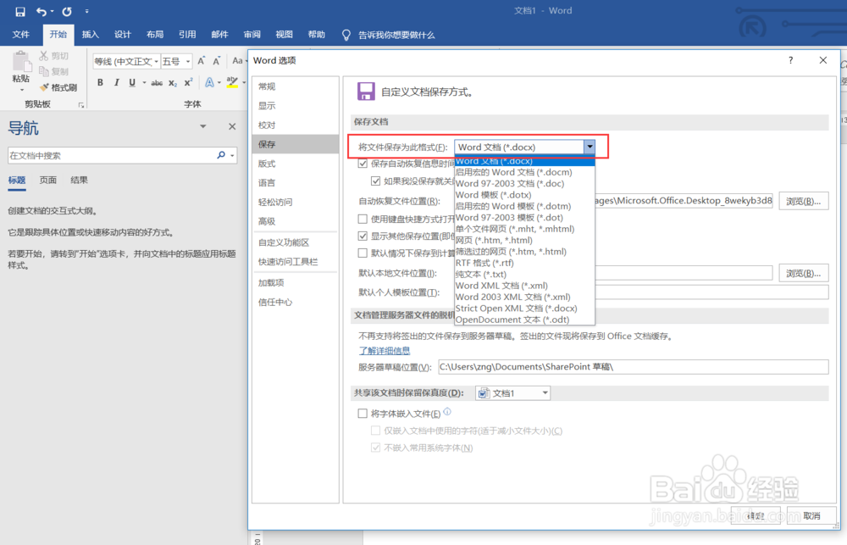Viewport: 847px width, 545px height.
Task: Click the Undo arrow icon
Action: [41, 11]
